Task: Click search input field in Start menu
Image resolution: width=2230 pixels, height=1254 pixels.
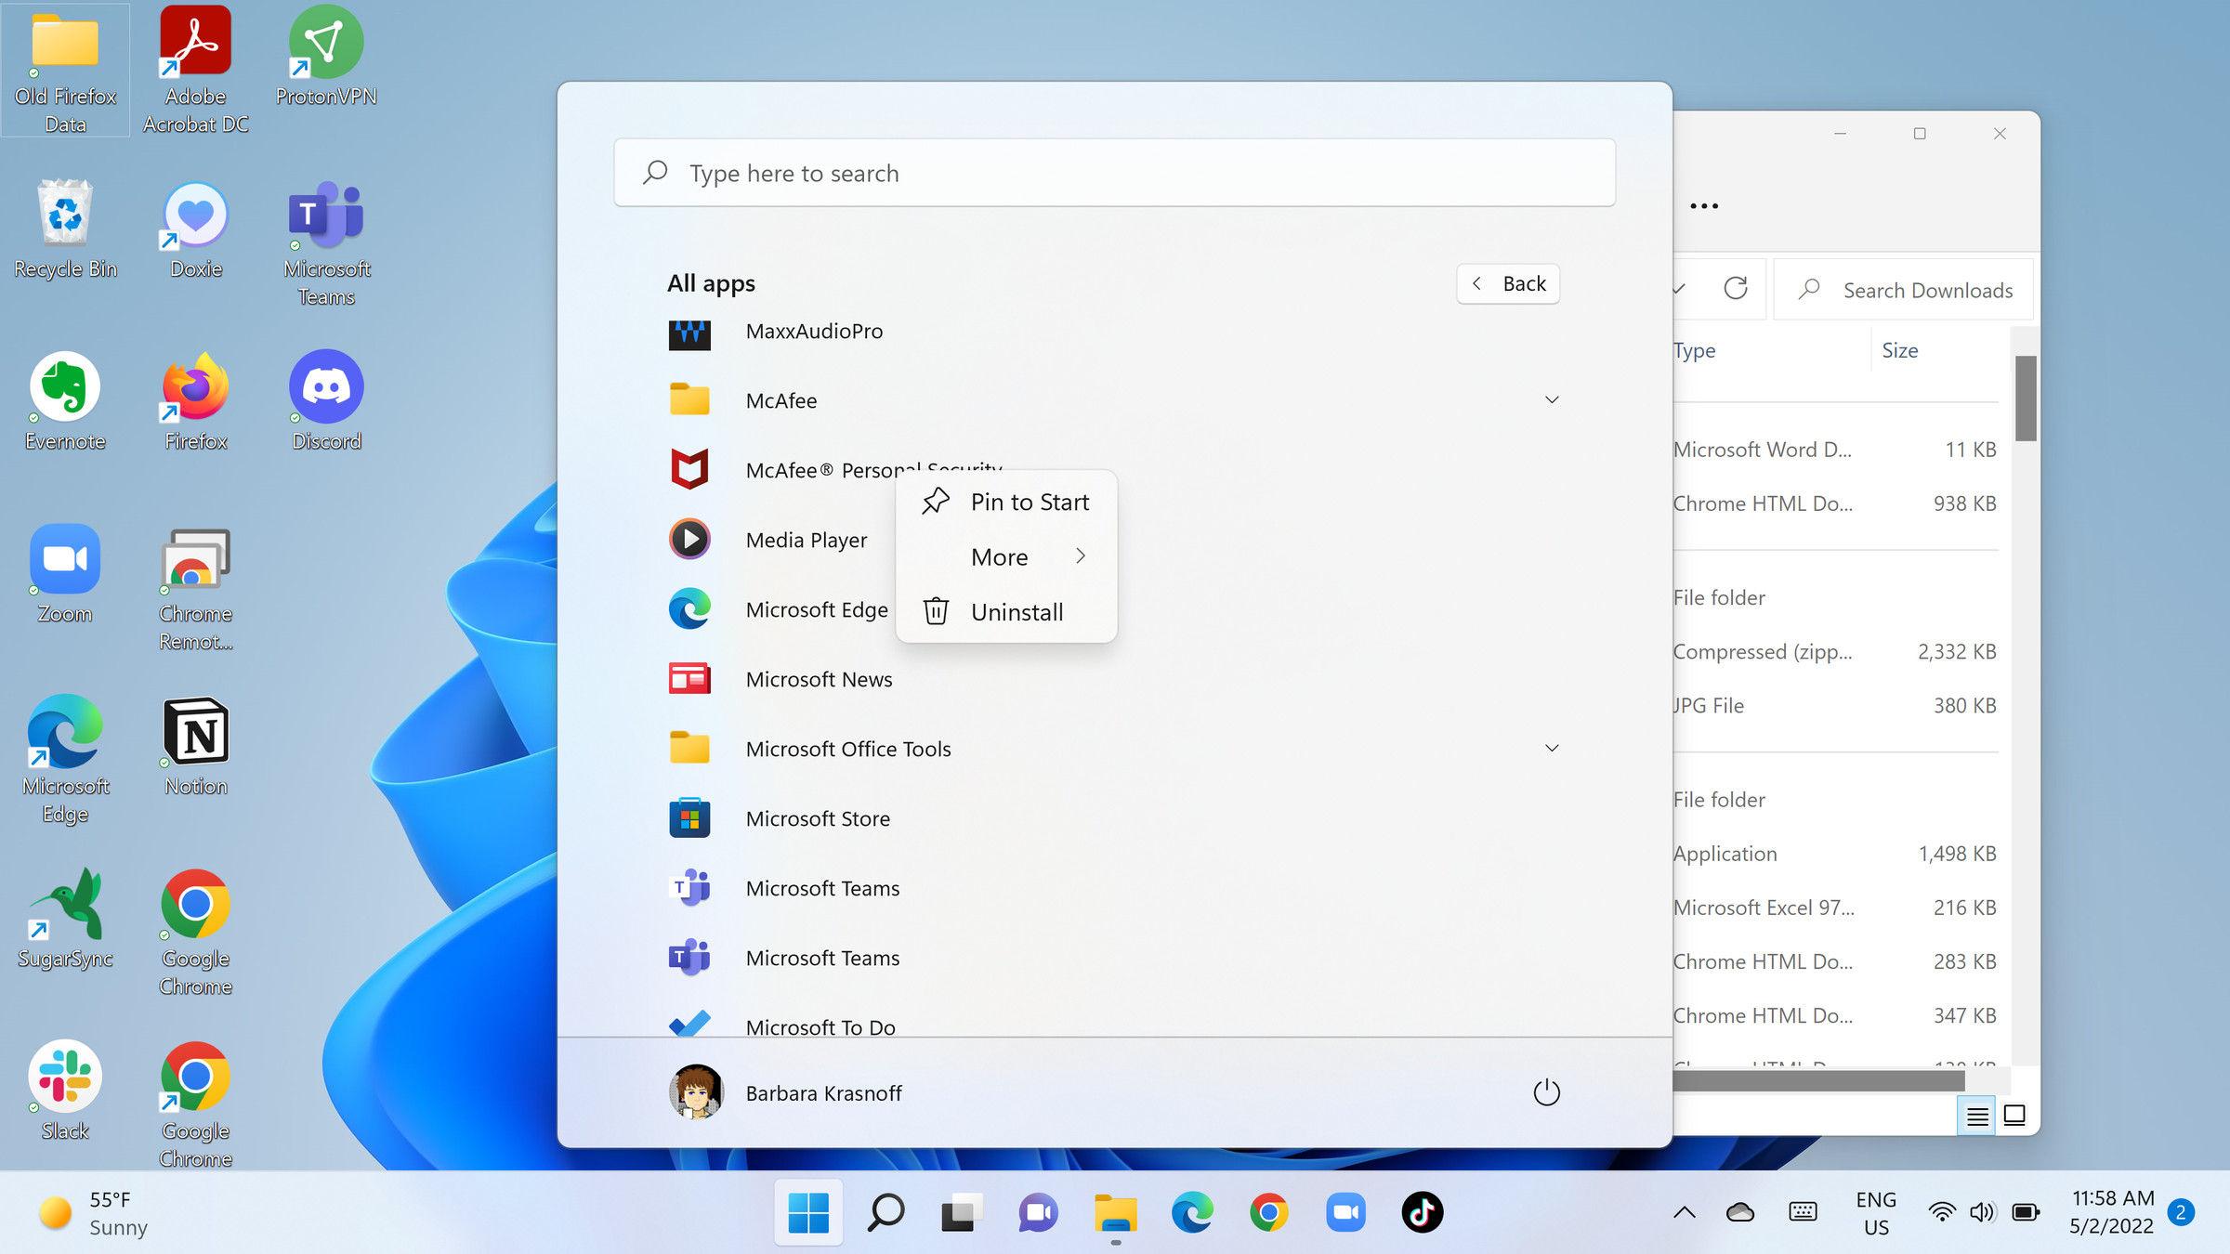Action: (x=1115, y=172)
